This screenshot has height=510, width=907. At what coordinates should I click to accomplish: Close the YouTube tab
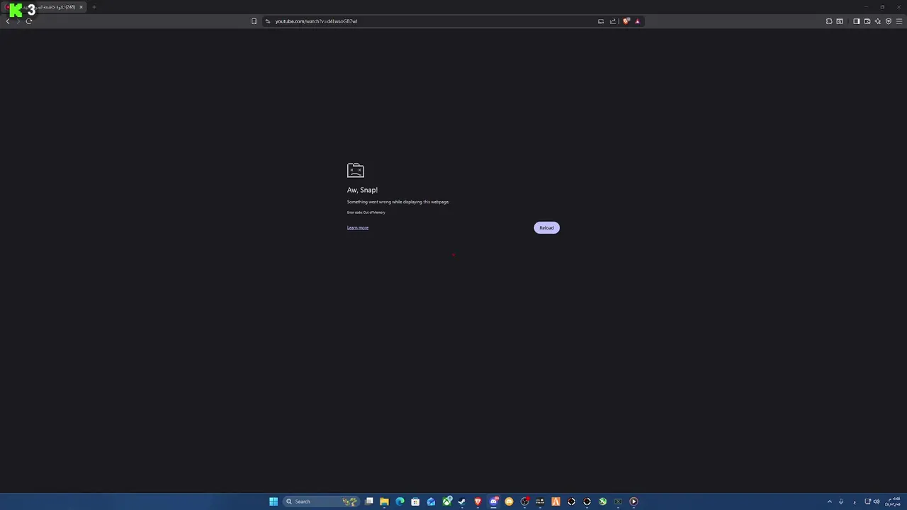pyautogui.click(x=81, y=7)
